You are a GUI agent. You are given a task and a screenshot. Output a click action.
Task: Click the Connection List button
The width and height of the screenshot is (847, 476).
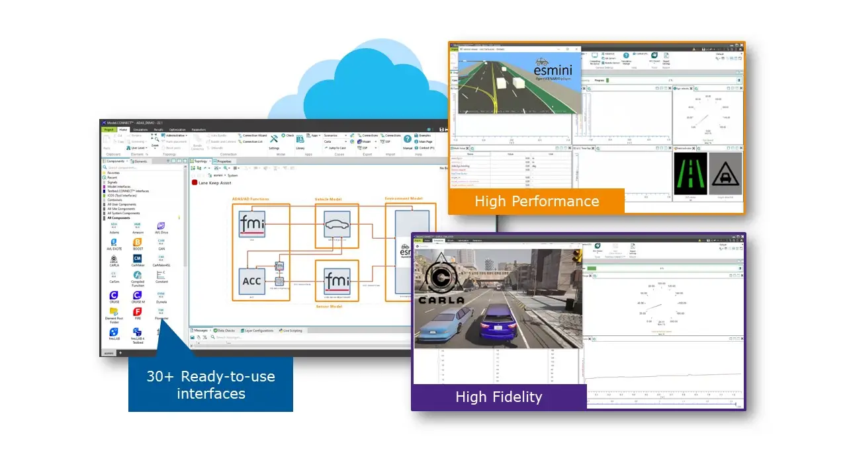(x=250, y=141)
